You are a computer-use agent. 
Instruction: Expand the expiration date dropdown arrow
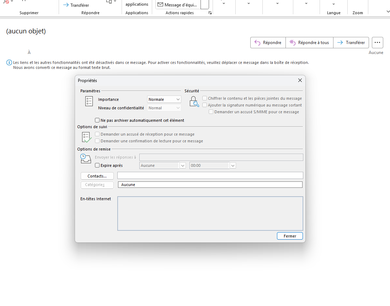pos(183,165)
